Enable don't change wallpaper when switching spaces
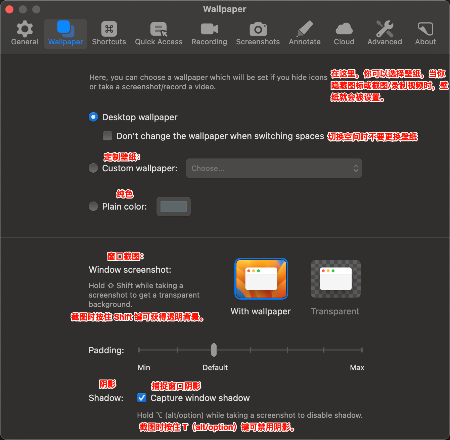The height and width of the screenshot is (440, 450). [107, 136]
